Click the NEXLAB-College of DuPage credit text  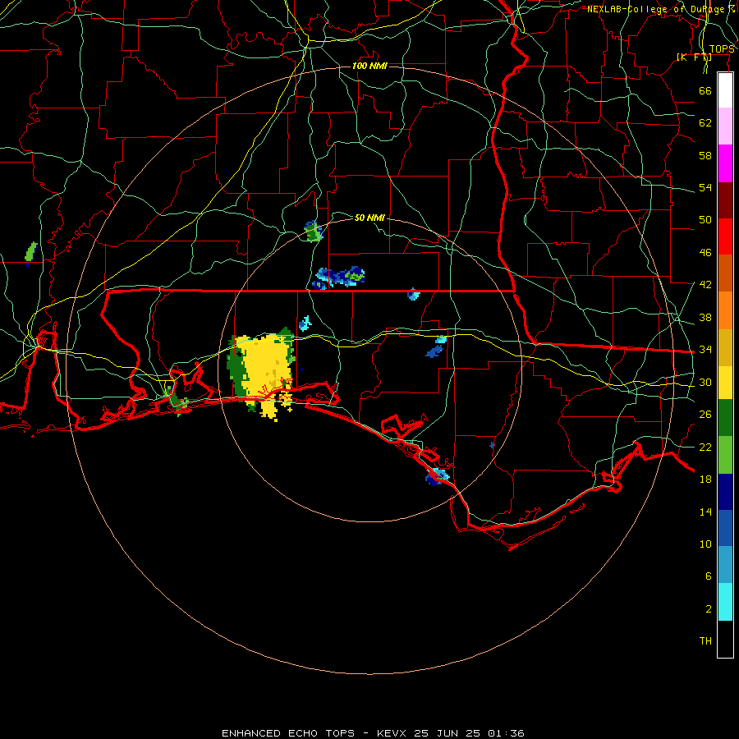[x=661, y=9]
